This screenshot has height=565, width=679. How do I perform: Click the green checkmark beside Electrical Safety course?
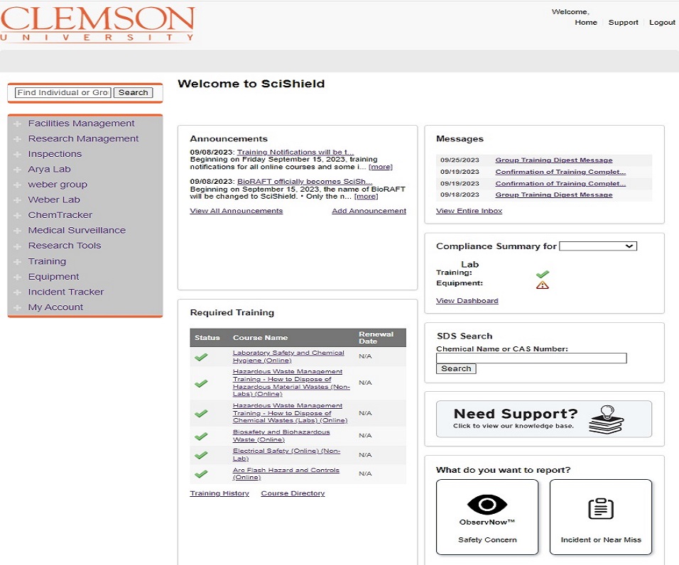pyautogui.click(x=201, y=455)
